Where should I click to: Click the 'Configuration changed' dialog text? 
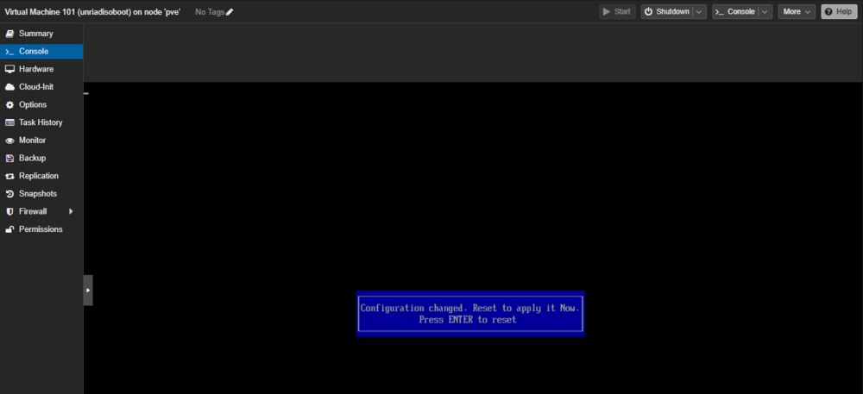pos(469,308)
